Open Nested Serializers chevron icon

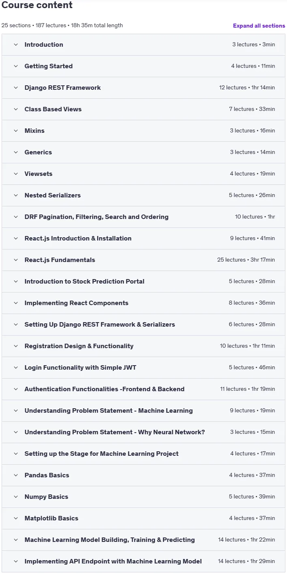(x=16, y=195)
